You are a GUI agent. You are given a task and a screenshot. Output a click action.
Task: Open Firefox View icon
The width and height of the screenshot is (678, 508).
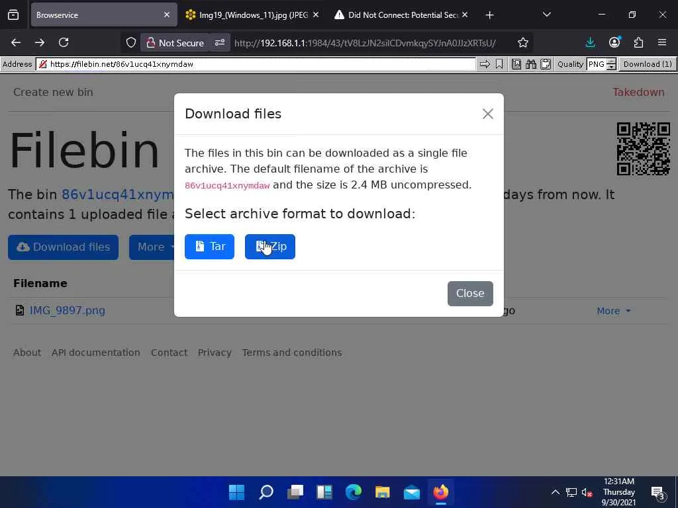click(x=13, y=15)
